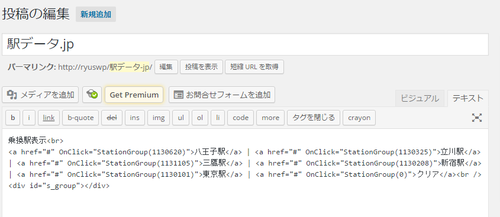Click タグを閉じる to close tags
The height and width of the screenshot is (217, 500).
[314, 118]
